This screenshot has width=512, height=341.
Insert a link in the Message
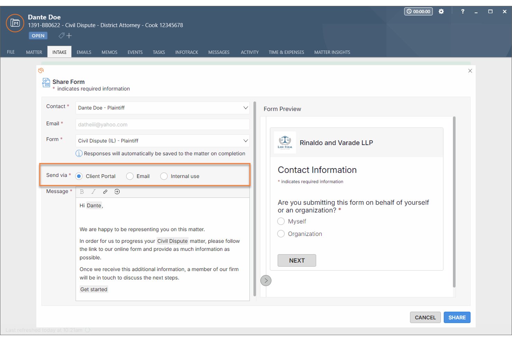[105, 192]
